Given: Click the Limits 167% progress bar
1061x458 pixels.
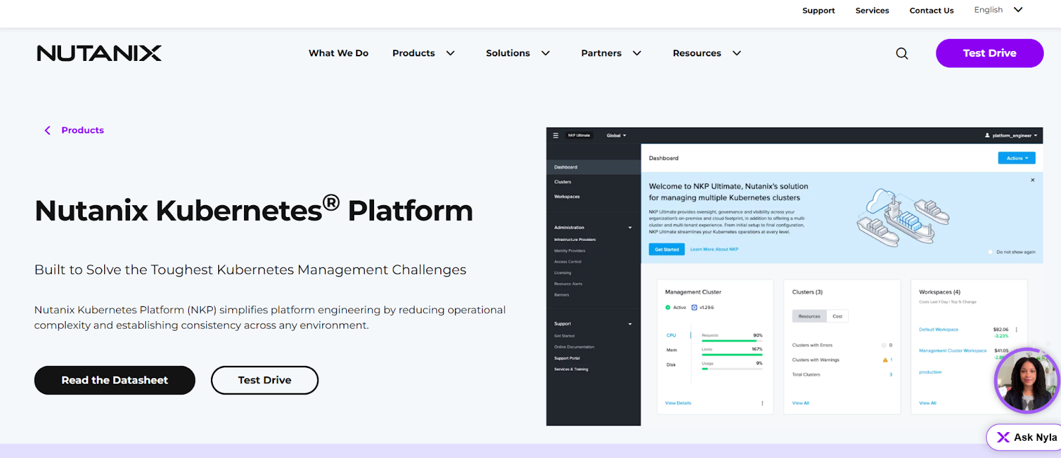Looking at the screenshot, I should pyautogui.click(x=732, y=355).
